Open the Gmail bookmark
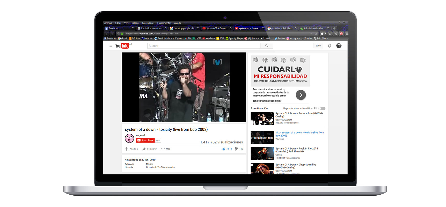The width and height of the screenshot is (446, 207). point(123,39)
